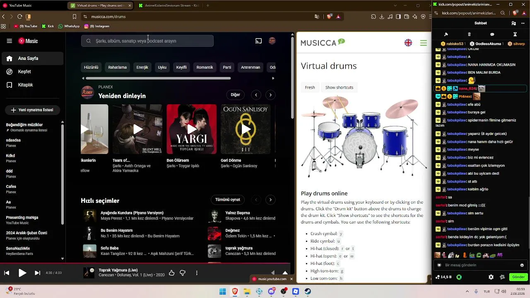The height and width of the screenshot is (298, 530).
Task: Select the Romantik mood chip
Action: point(205,67)
